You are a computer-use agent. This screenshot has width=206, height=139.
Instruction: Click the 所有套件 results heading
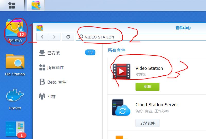(117, 50)
